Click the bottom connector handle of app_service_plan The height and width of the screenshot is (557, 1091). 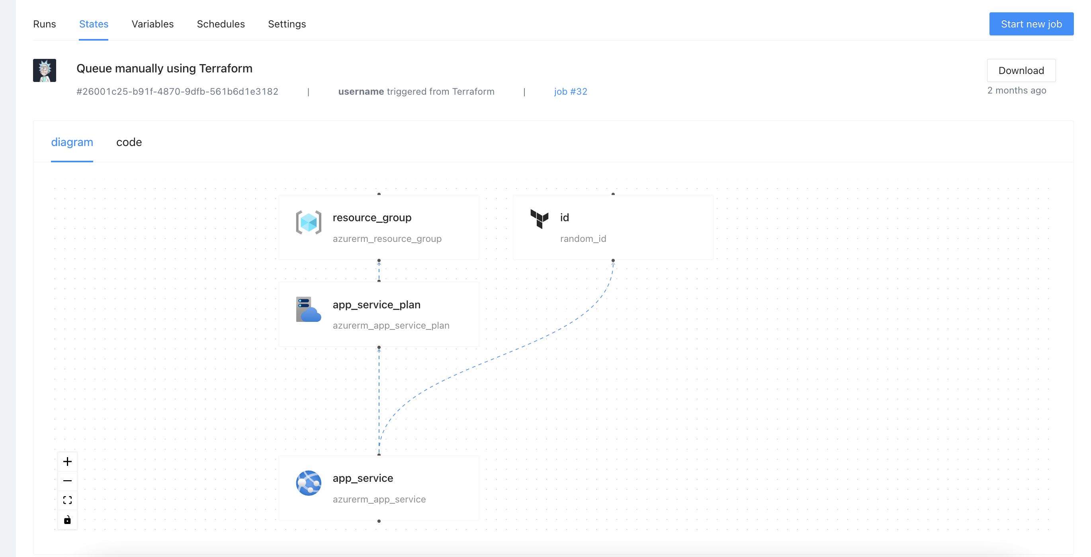pos(379,347)
